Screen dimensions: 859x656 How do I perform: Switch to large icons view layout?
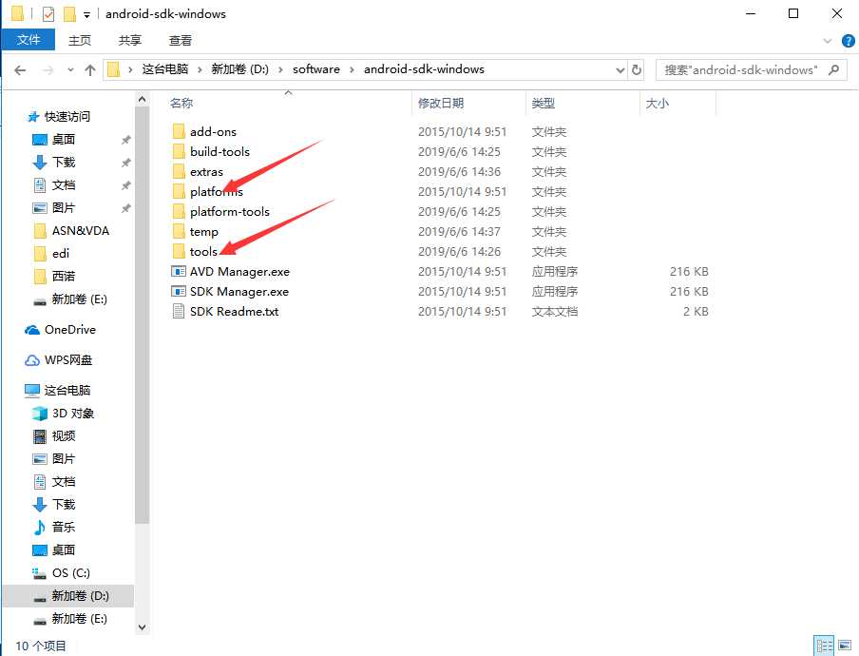(x=845, y=646)
